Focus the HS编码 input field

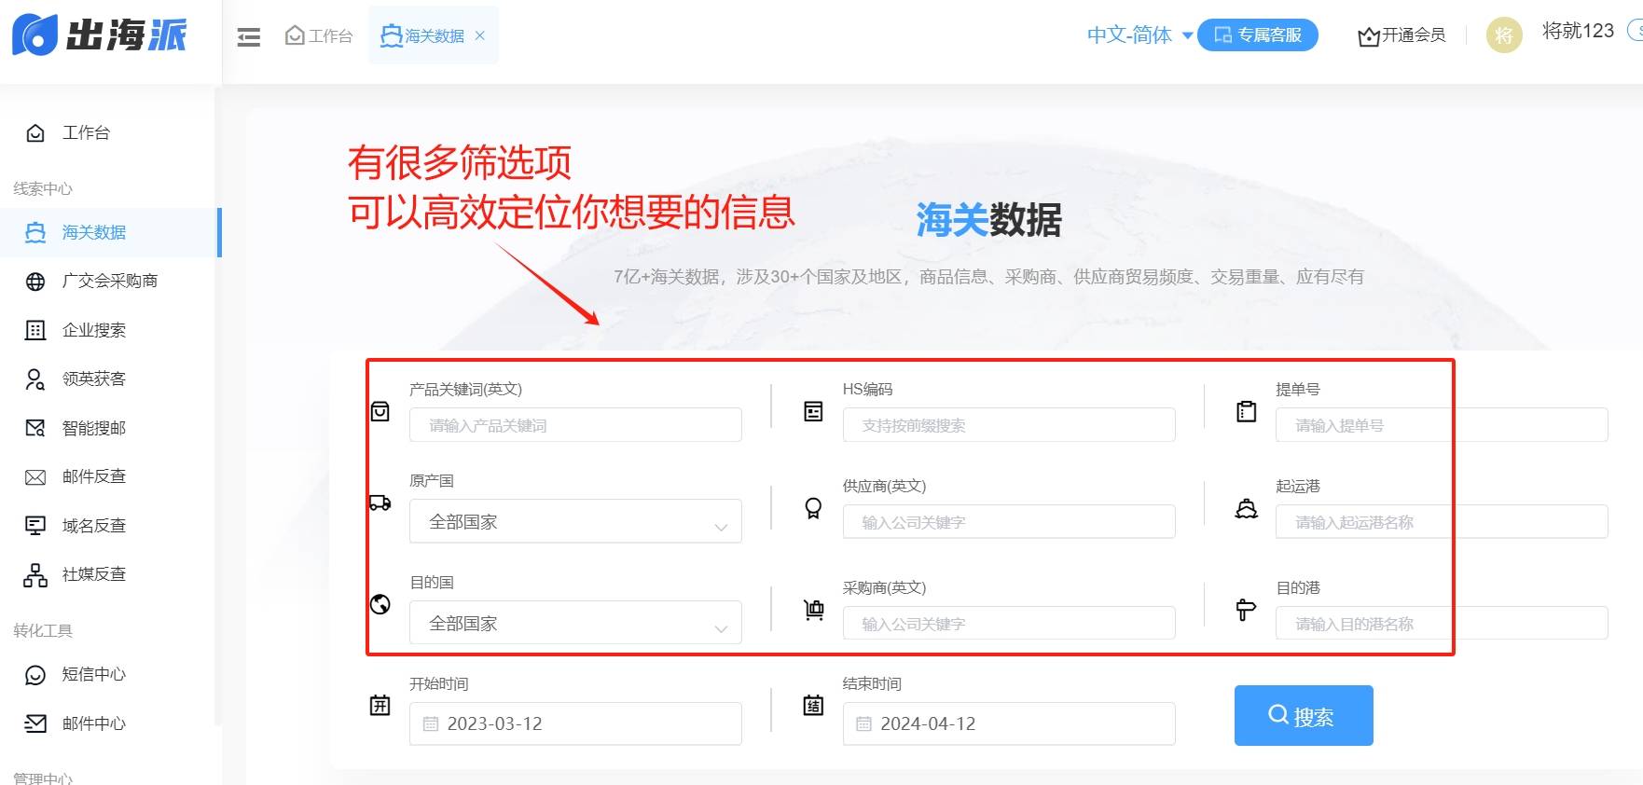pyautogui.click(x=1009, y=425)
